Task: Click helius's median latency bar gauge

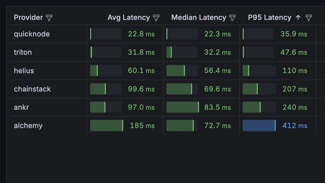Action: 182,70
